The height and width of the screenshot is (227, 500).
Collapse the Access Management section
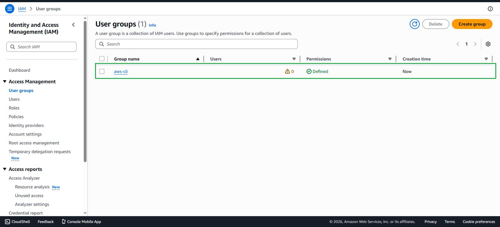coord(5,81)
